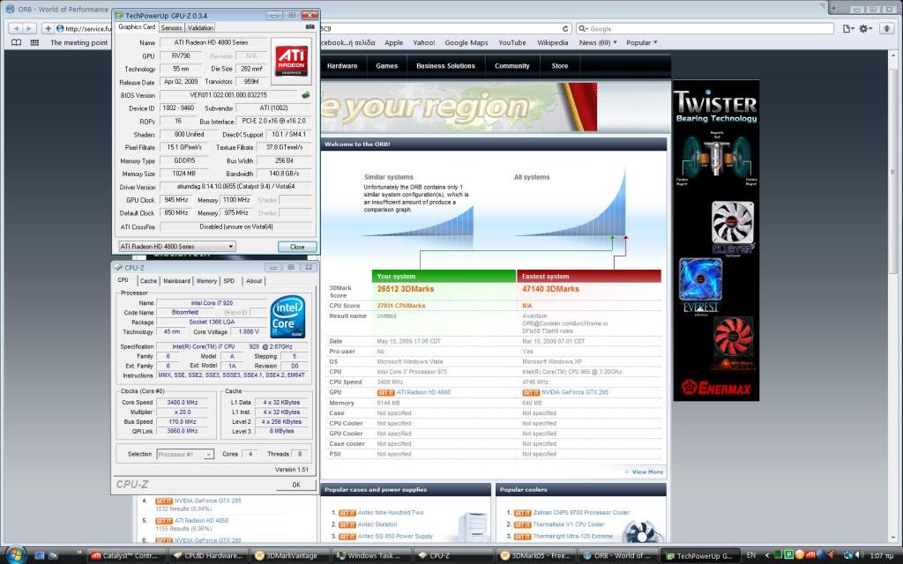Open Games in the site navigation bar
Image resolution: width=903 pixels, height=564 pixels.
[x=386, y=66]
